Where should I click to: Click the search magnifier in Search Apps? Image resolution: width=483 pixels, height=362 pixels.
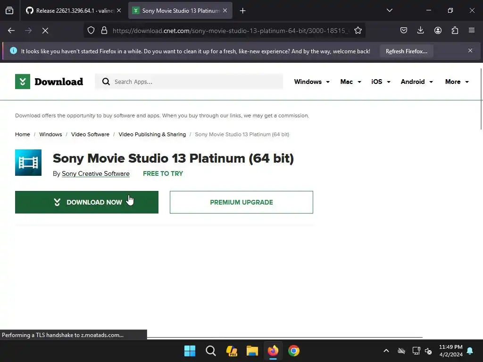coord(106,82)
